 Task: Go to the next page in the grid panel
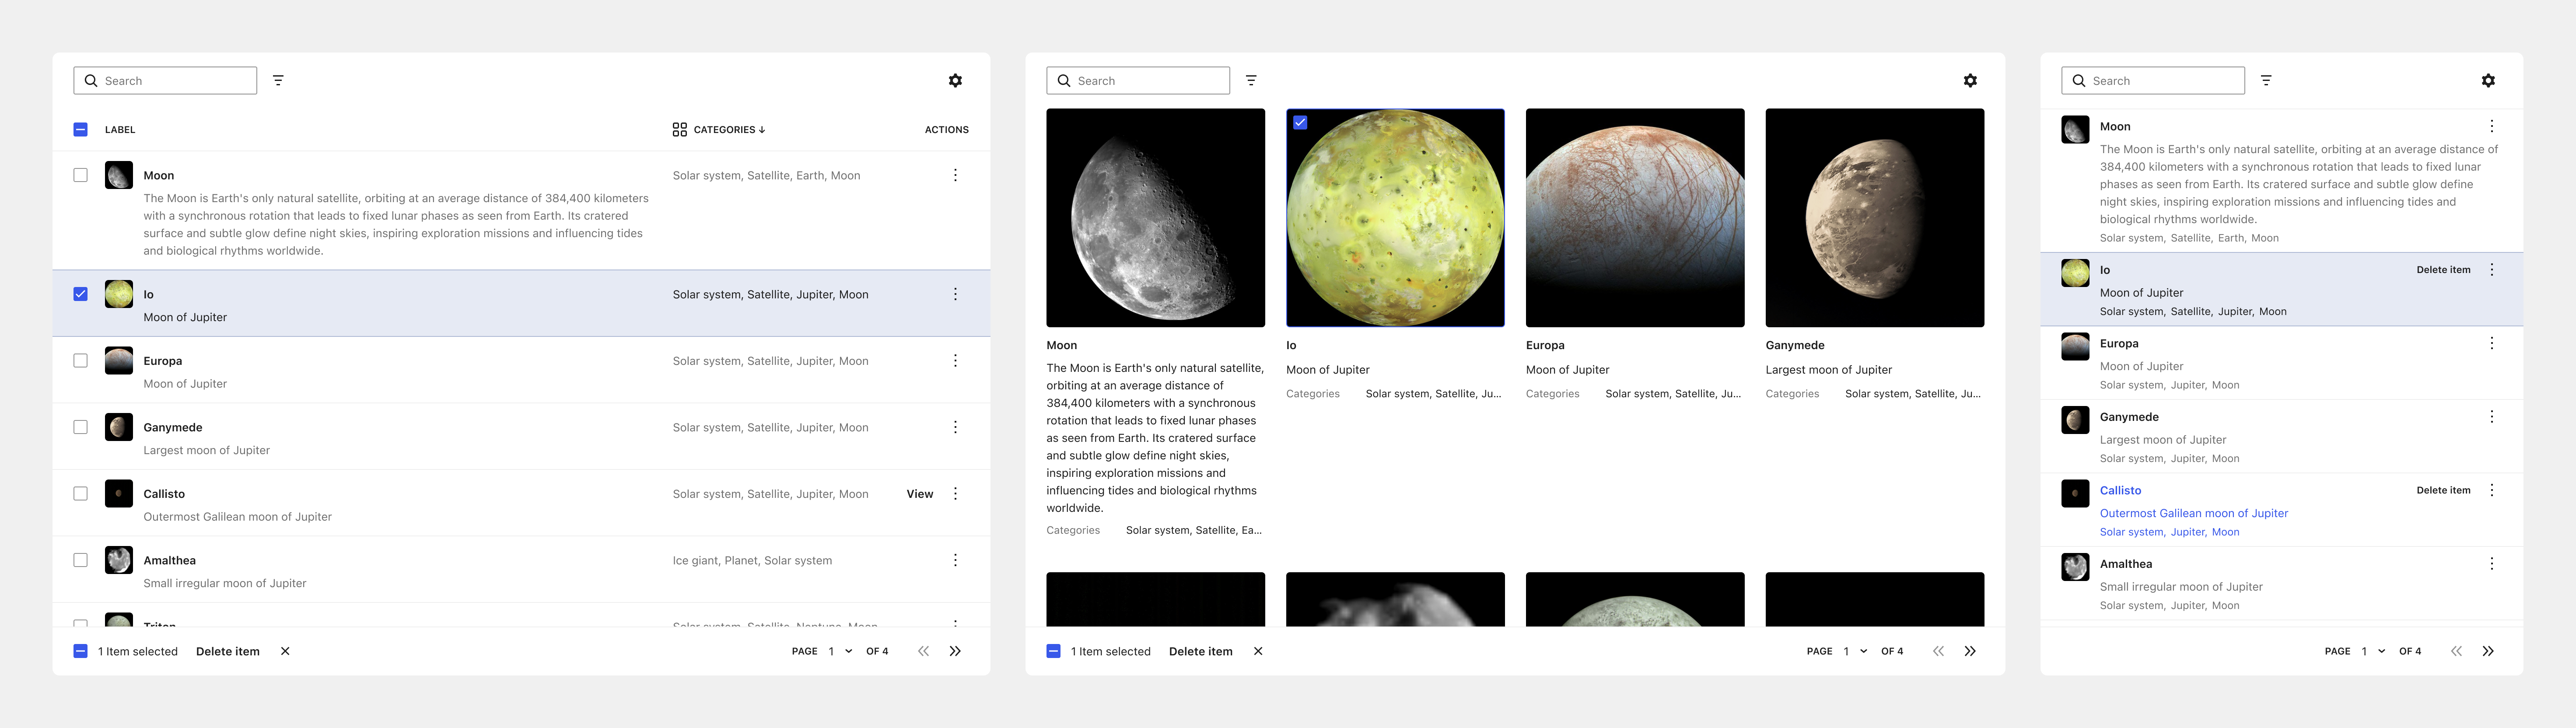pos(1970,651)
